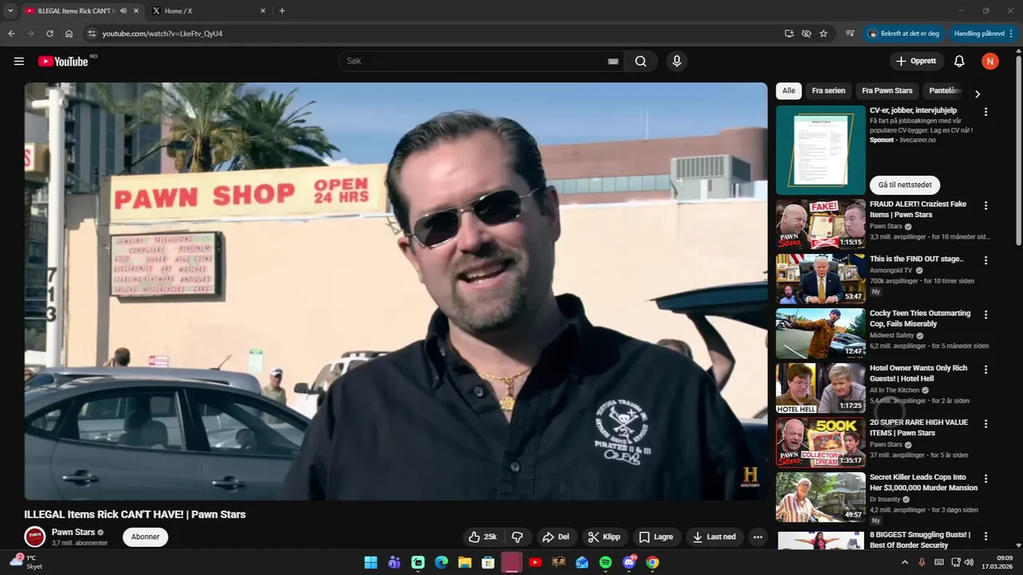Open Hotel Hell video thumbnail
This screenshot has height=575, width=1023.
click(821, 388)
